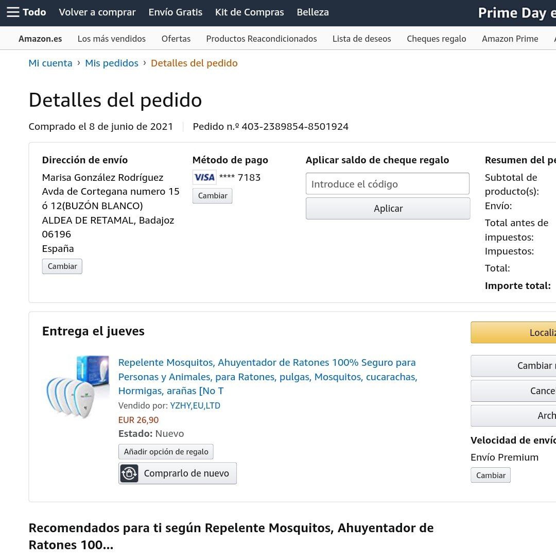Image resolution: width=556 pixels, height=559 pixels.
Task: Go to Mi cuenta breadcrumb
Action: click(x=50, y=63)
